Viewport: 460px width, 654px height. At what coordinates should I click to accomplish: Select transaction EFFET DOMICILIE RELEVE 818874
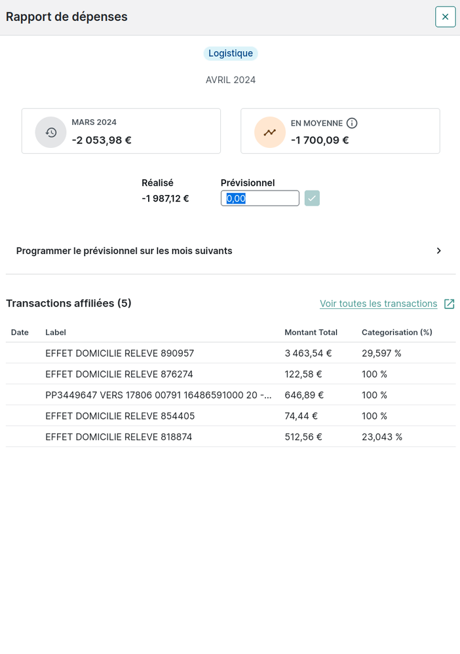click(120, 437)
